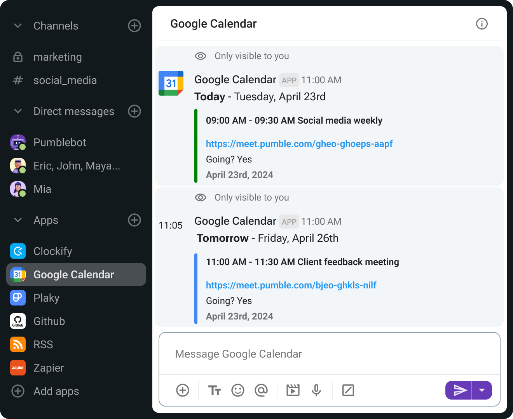Open send options dropdown arrow
Screen dimensions: 513x419
(x=482, y=390)
